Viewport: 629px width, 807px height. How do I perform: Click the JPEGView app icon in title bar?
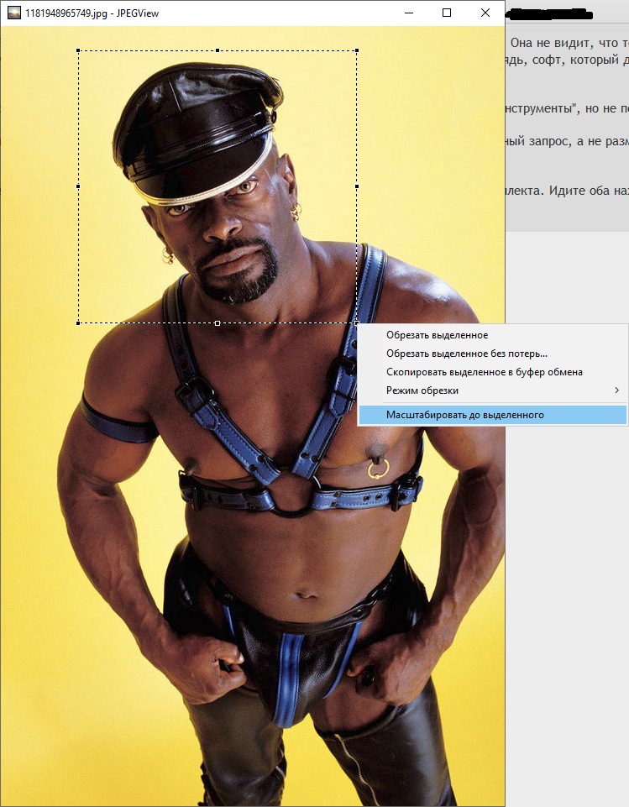tap(14, 13)
